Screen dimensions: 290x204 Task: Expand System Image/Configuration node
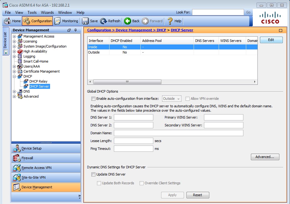(14, 46)
